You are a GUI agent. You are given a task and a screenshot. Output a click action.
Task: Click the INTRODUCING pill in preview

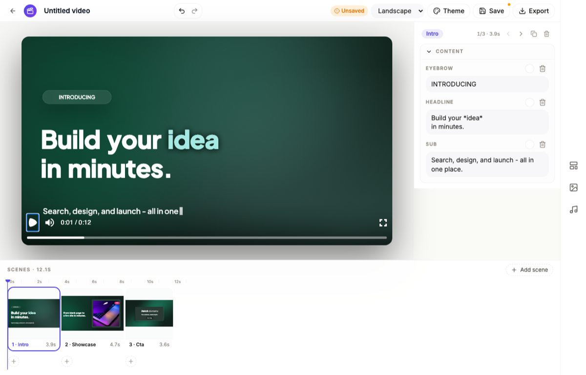click(x=77, y=97)
